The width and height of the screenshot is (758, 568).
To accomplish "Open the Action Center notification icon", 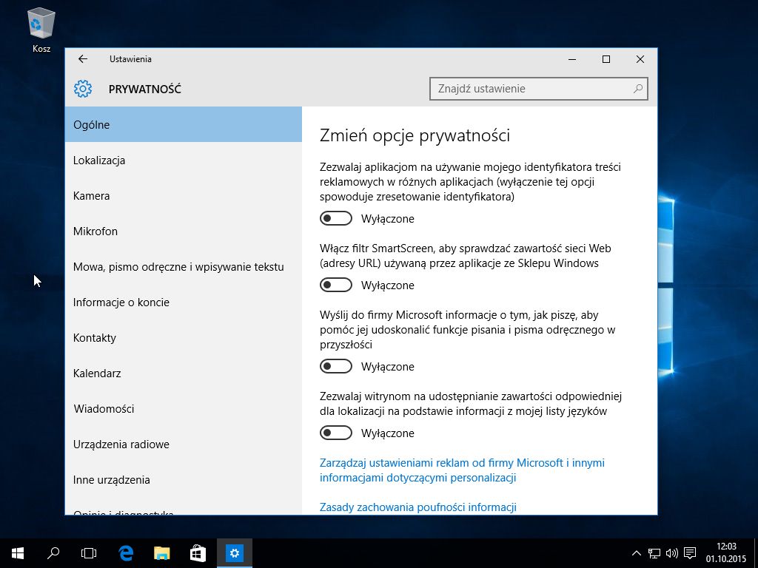I will coord(691,553).
